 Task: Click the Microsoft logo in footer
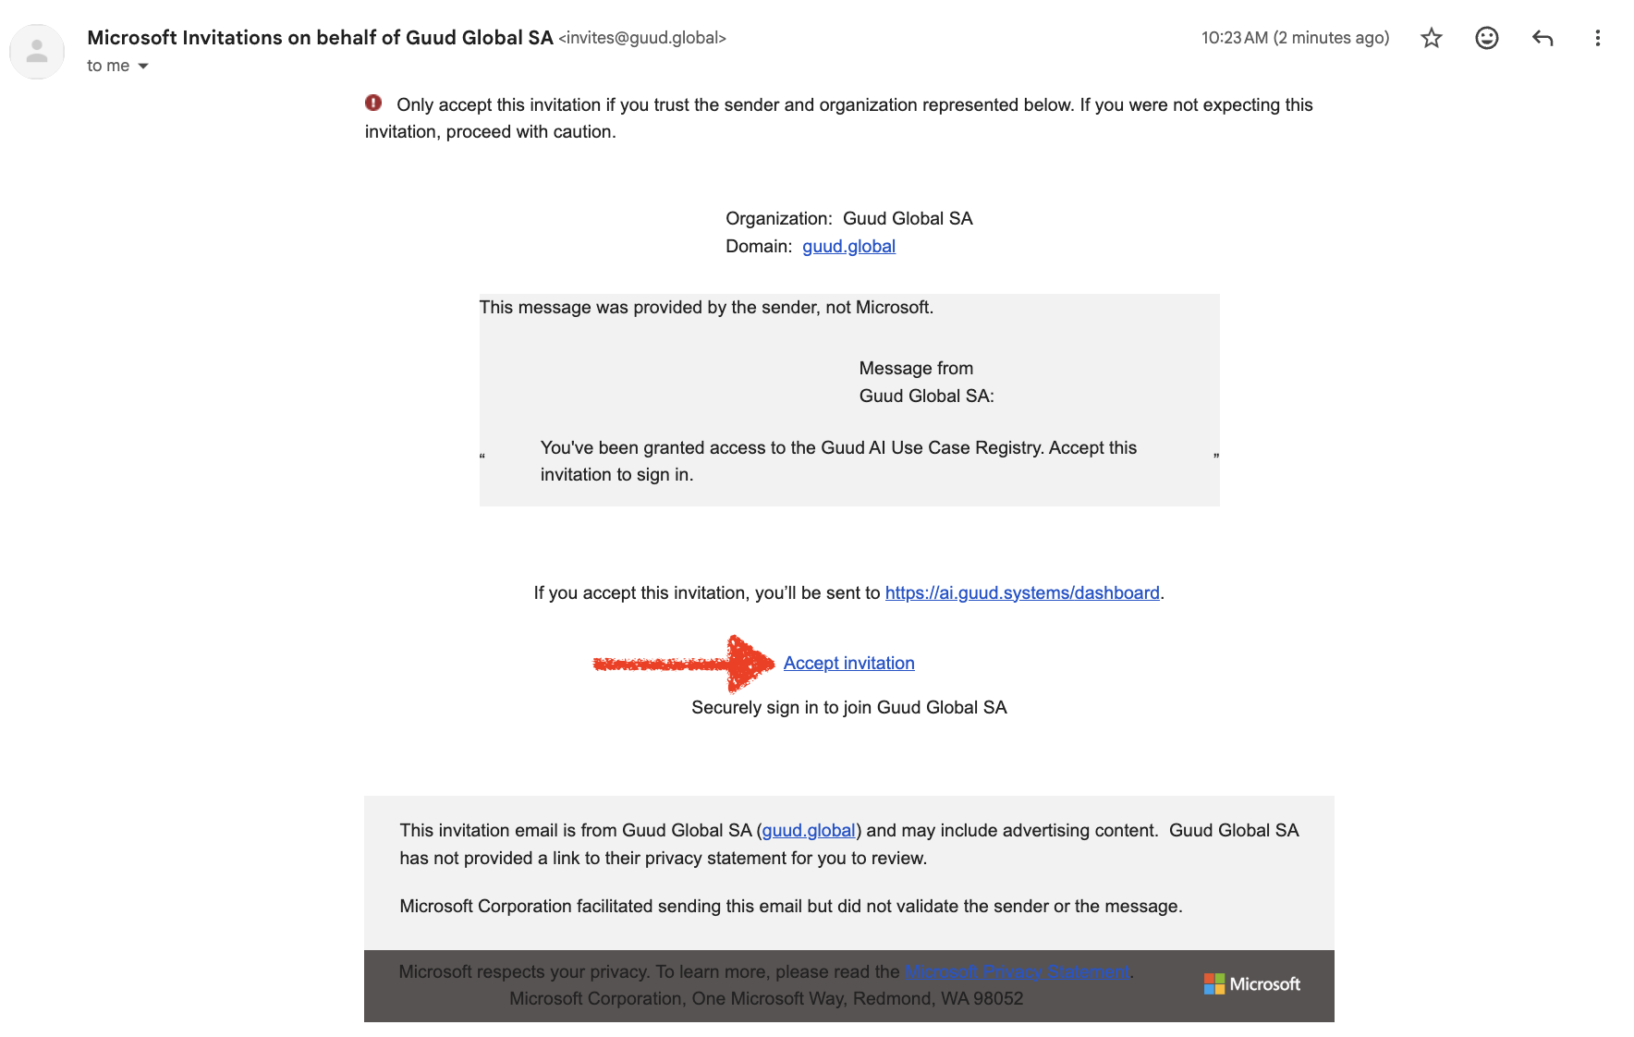click(1252, 984)
